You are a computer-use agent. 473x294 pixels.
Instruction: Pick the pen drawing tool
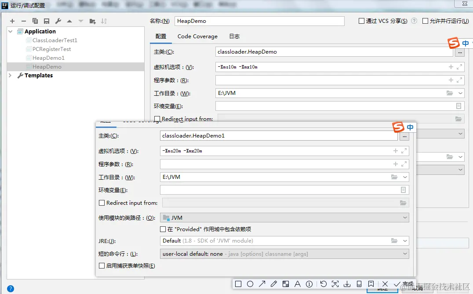click(x=274, y=284)
